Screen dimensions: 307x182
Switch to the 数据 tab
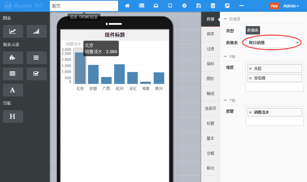pyautogui.click(x=211, y=19)
